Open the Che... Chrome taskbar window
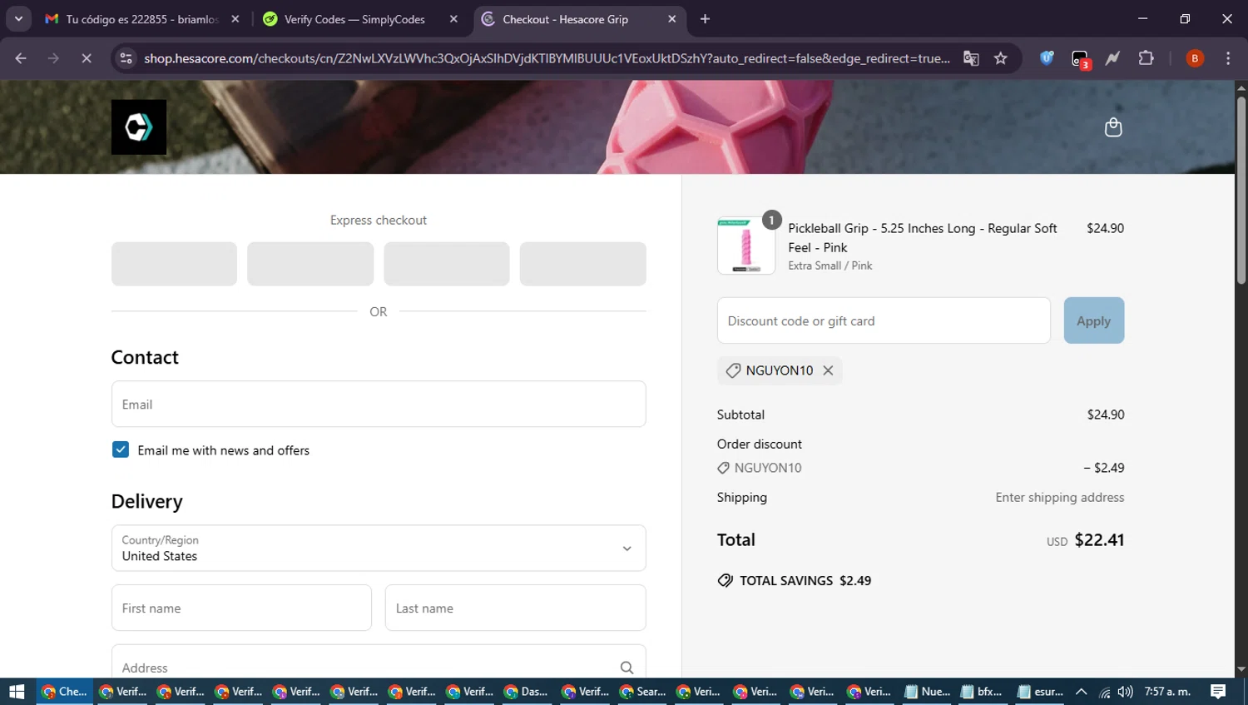The height and width of the screenshot is (705, 1248). pyautogui.click(x=64, y=692)
